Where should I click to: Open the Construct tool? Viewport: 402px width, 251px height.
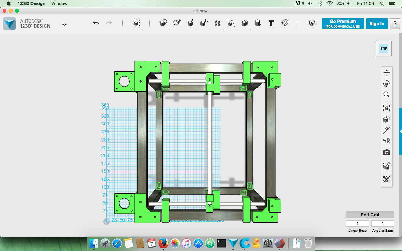tap(190, 23)
